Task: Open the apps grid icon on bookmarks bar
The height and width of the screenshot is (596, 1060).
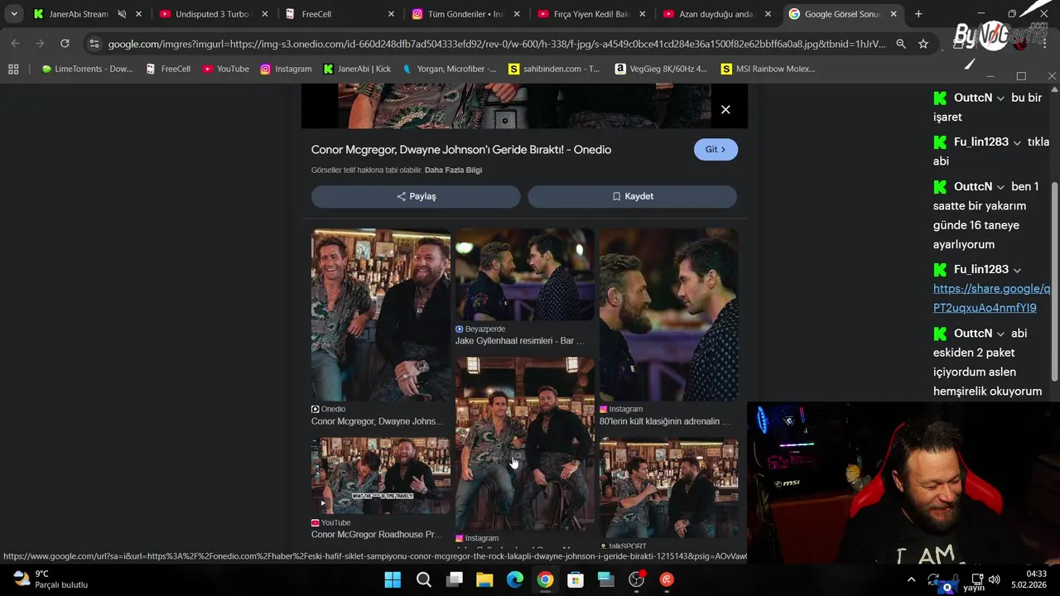Action: click(13, 69)
